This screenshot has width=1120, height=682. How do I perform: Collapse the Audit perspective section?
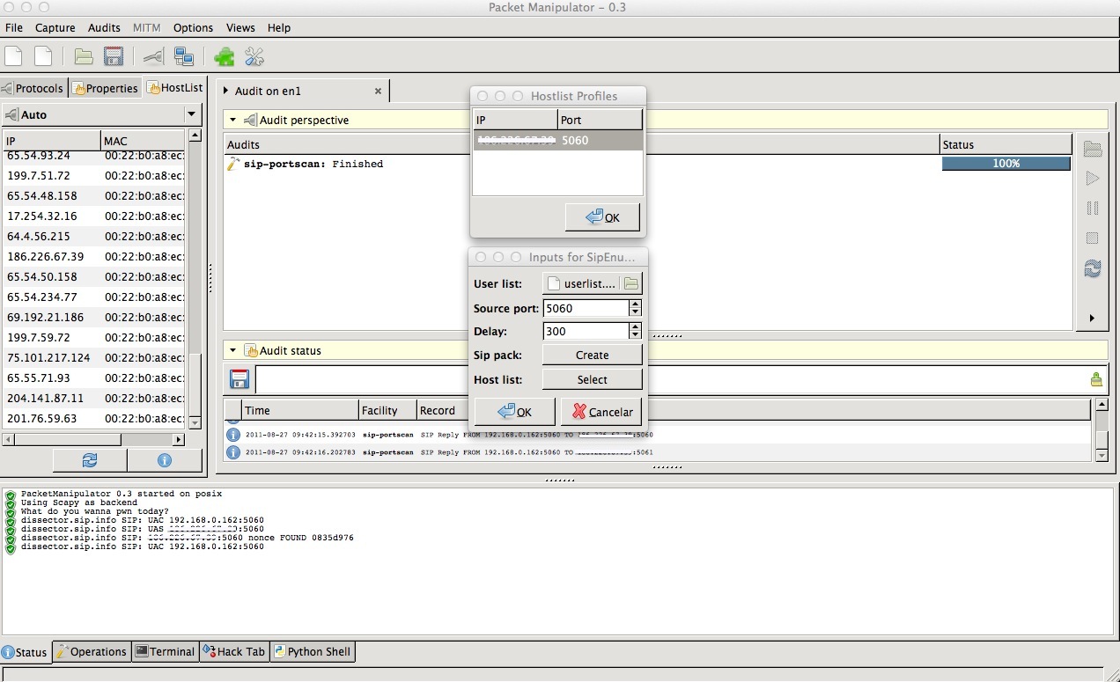pyautogui.click(x=232, y=120)
